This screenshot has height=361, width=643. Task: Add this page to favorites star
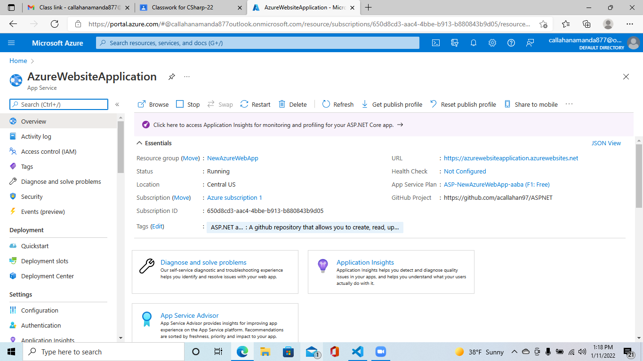click(x=543, y=24)
